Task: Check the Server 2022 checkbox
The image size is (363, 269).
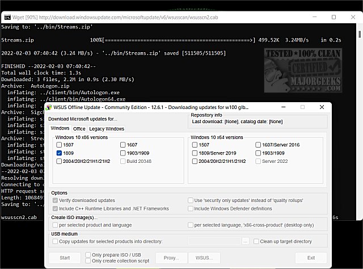Action: 258,161
